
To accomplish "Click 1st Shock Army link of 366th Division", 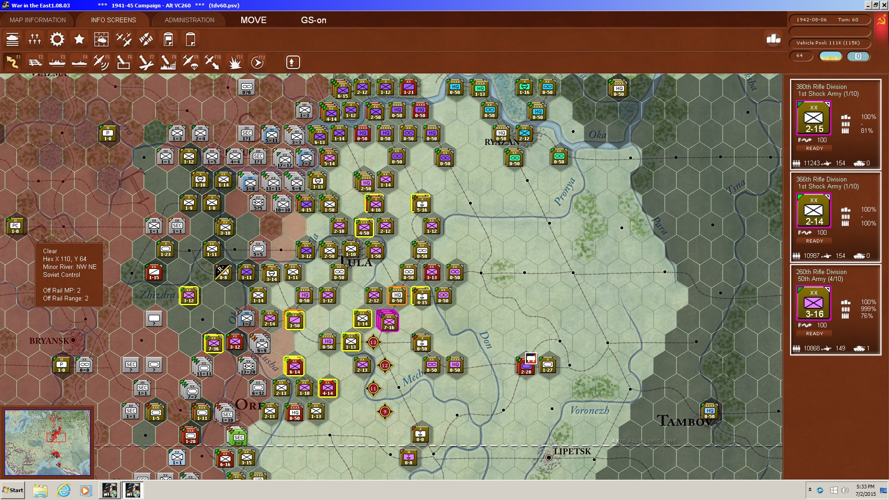I will tap(828, 187).
